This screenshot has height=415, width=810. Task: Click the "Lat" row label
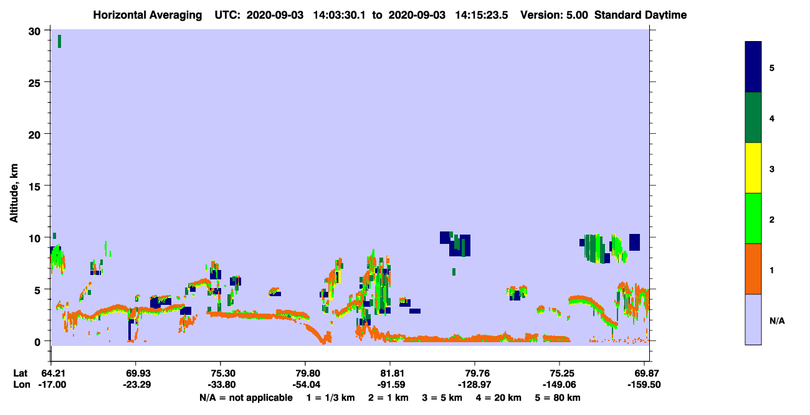click(x=20, y=373)
